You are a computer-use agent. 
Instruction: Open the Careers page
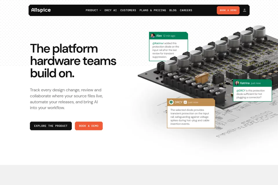pos(186,10)
